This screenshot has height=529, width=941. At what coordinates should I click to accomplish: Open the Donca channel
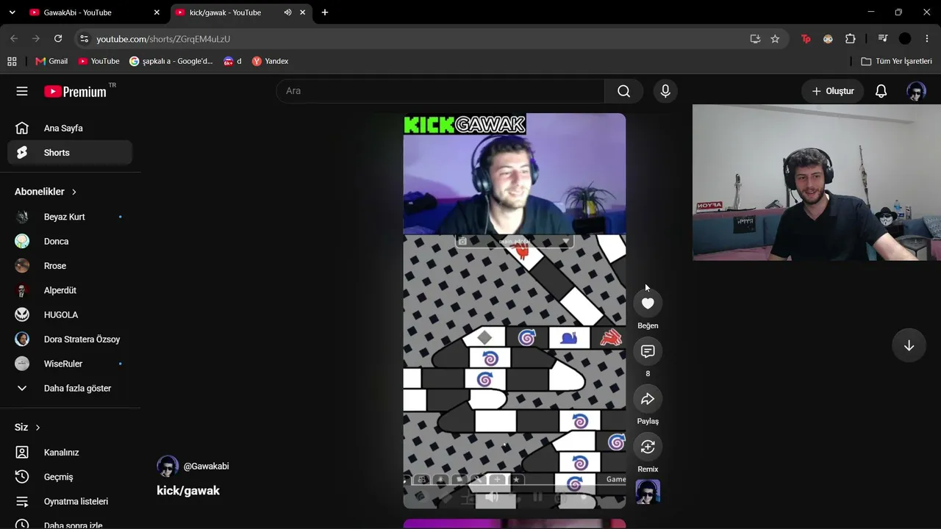70,241
